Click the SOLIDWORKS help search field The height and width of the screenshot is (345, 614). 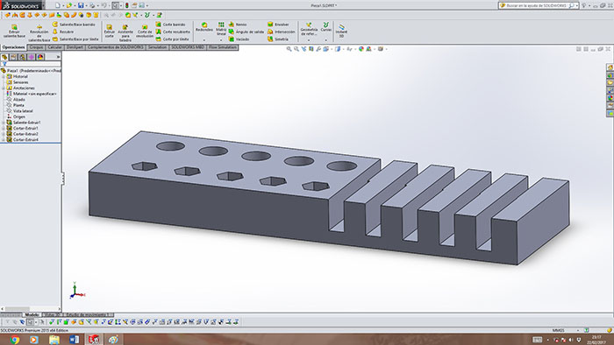539,5
